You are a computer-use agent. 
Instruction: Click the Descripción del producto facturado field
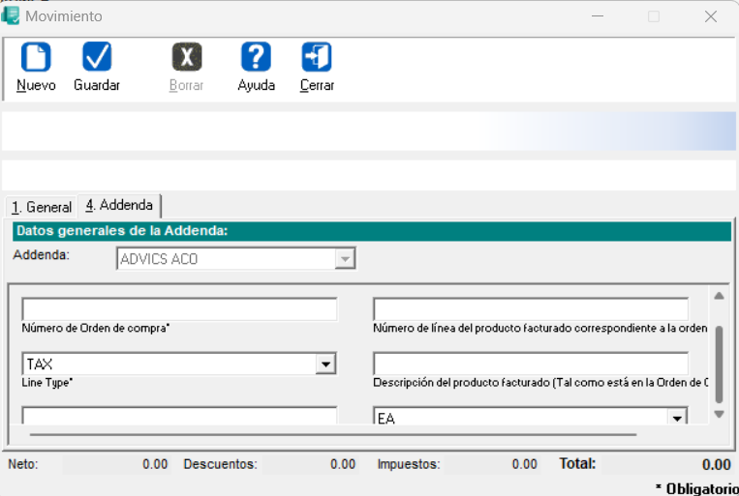point(531,364)
